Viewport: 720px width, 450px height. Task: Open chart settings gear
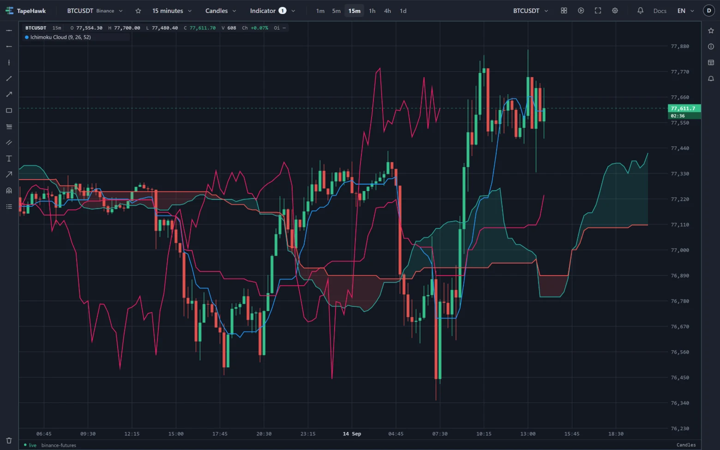click(615, 11)
